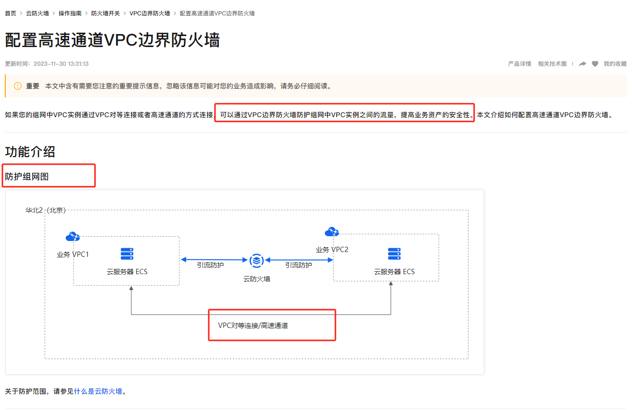The width and height of the screenshot is (632, 410).
Task: Open 相关技术圈 link
Action: (x=552, y=64)
